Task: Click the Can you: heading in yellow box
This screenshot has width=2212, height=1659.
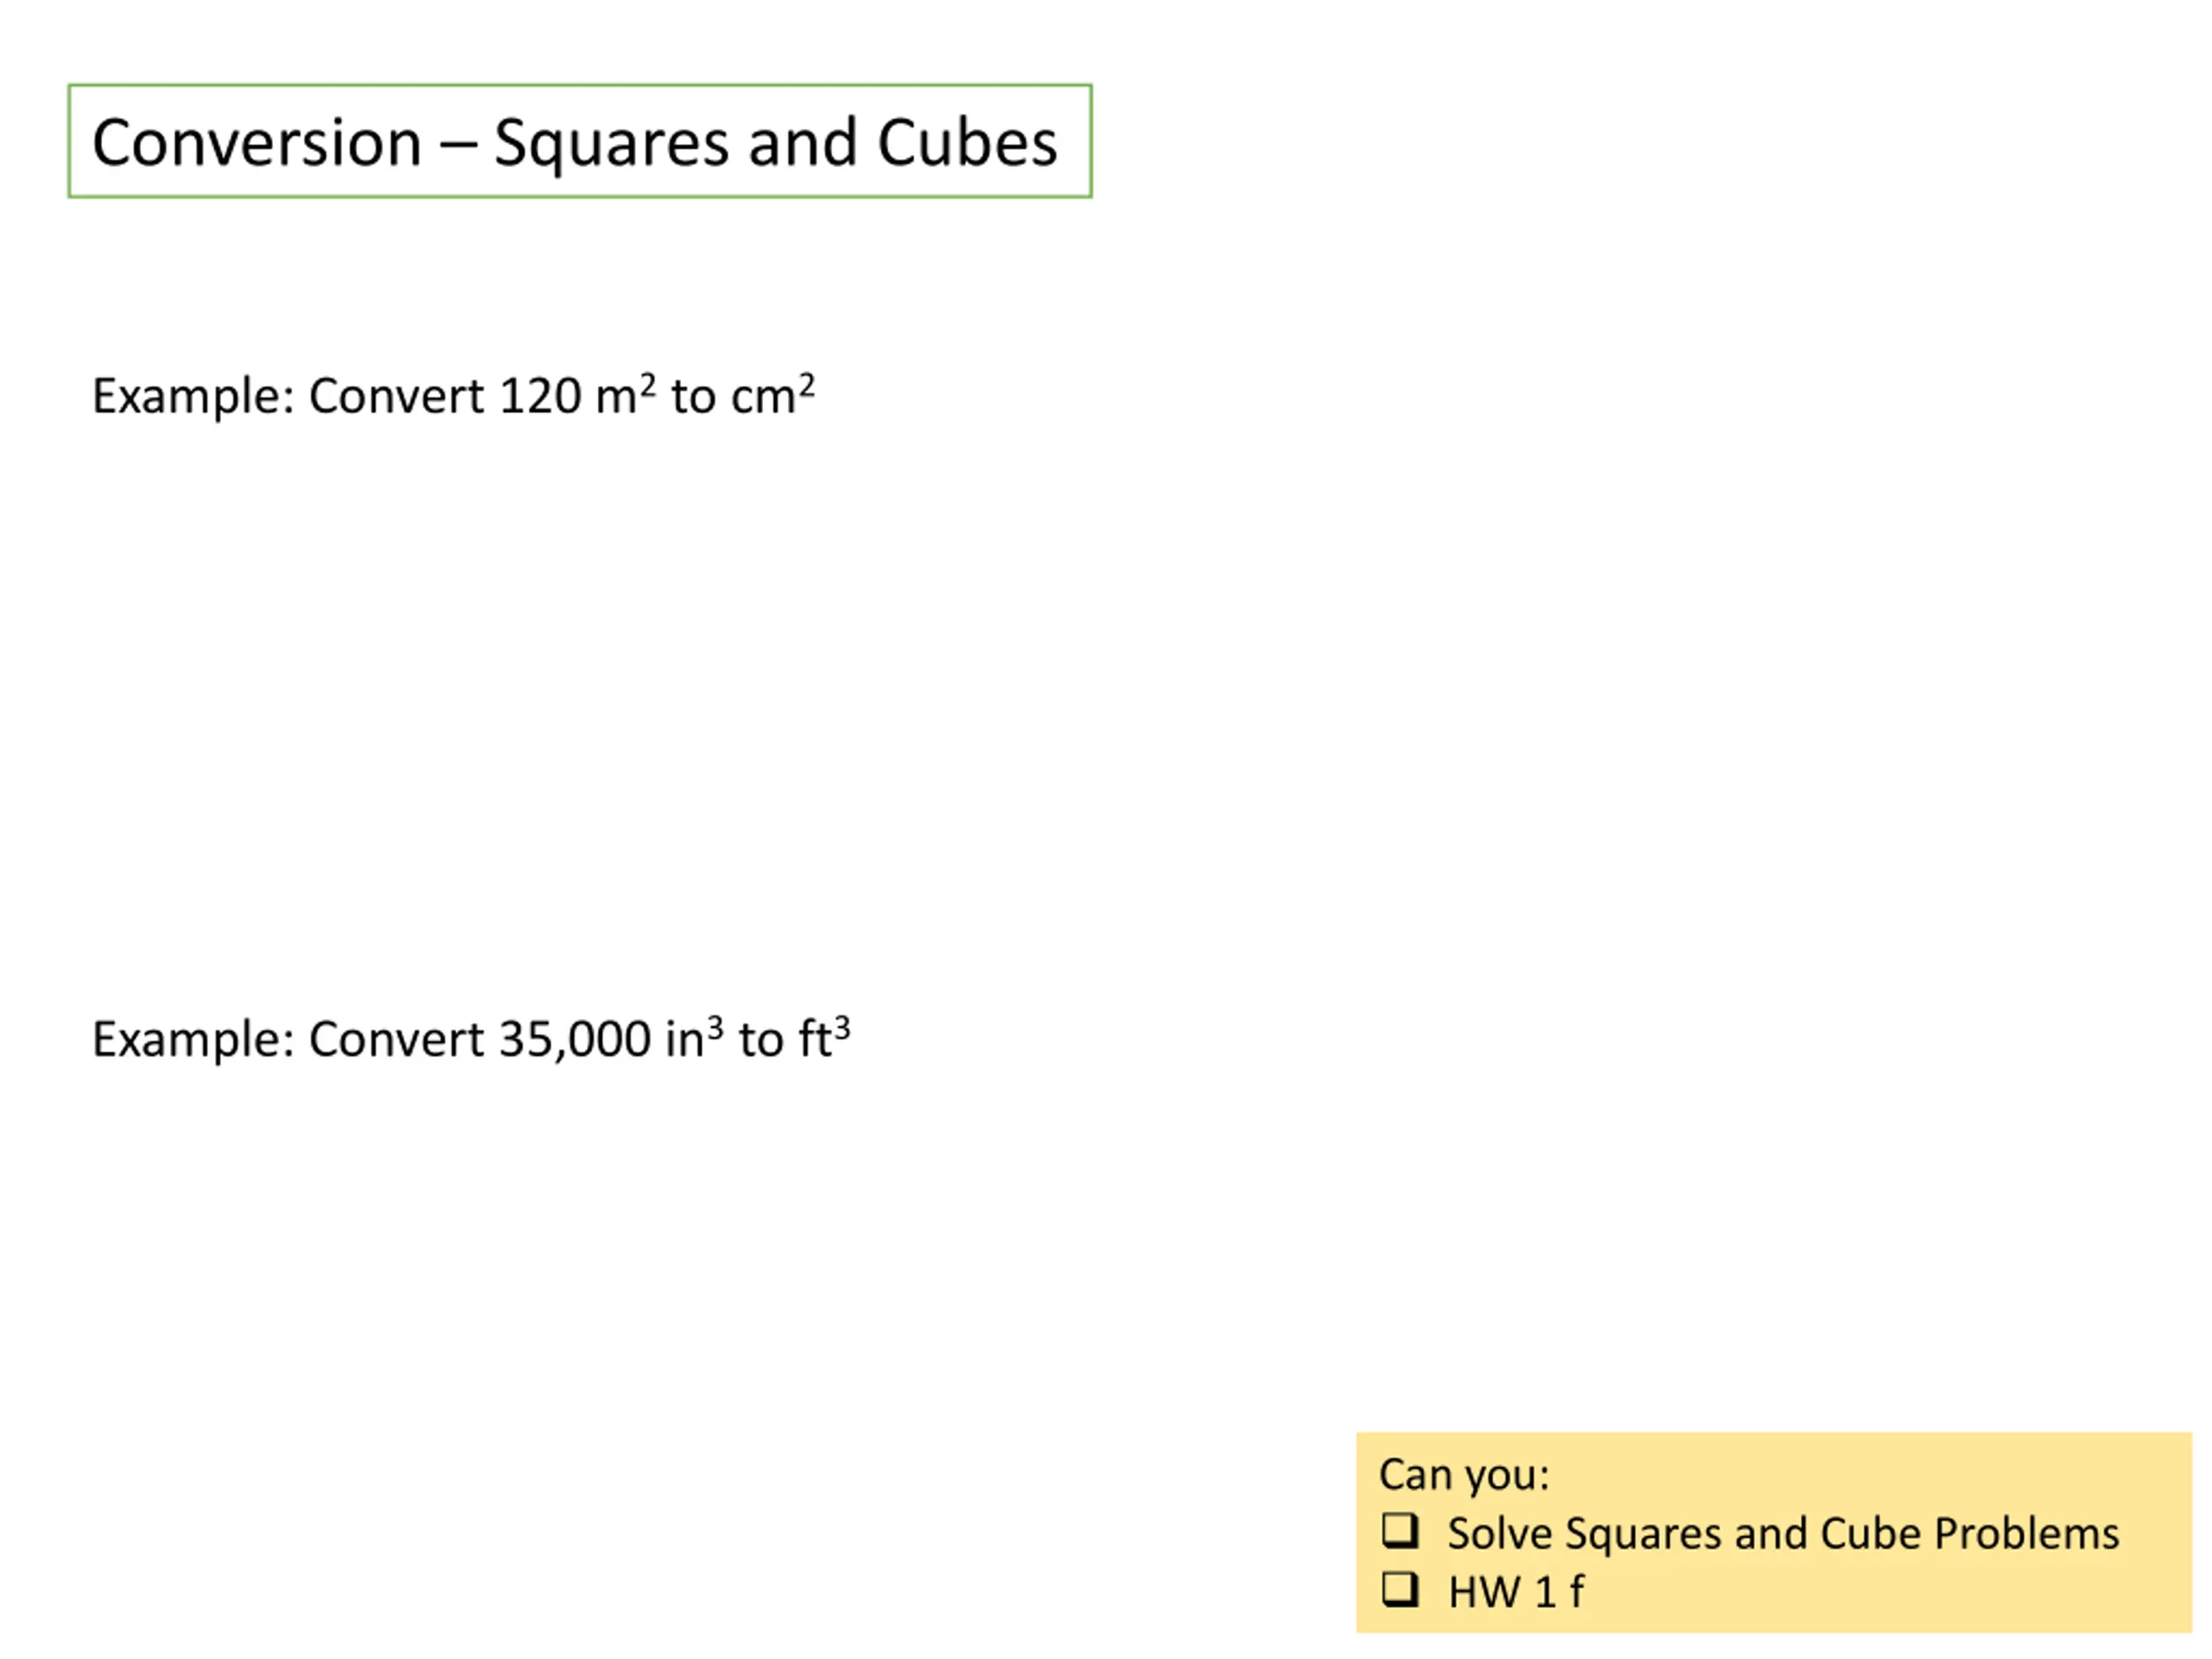Action: tap(1464, 1475)
